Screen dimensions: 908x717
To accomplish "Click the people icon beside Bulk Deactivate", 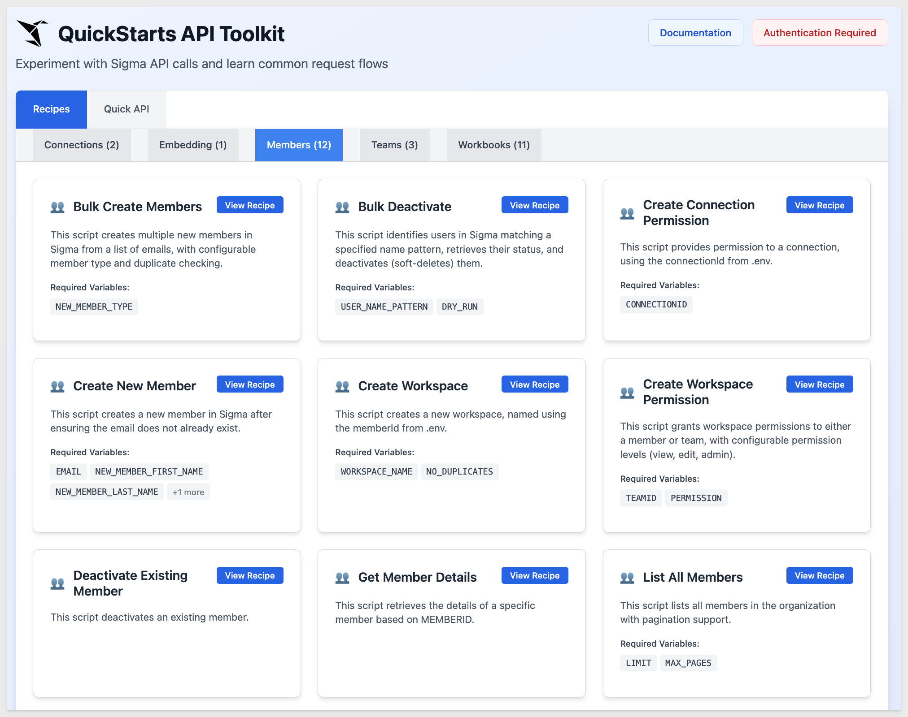I will (x=342, y=207).
